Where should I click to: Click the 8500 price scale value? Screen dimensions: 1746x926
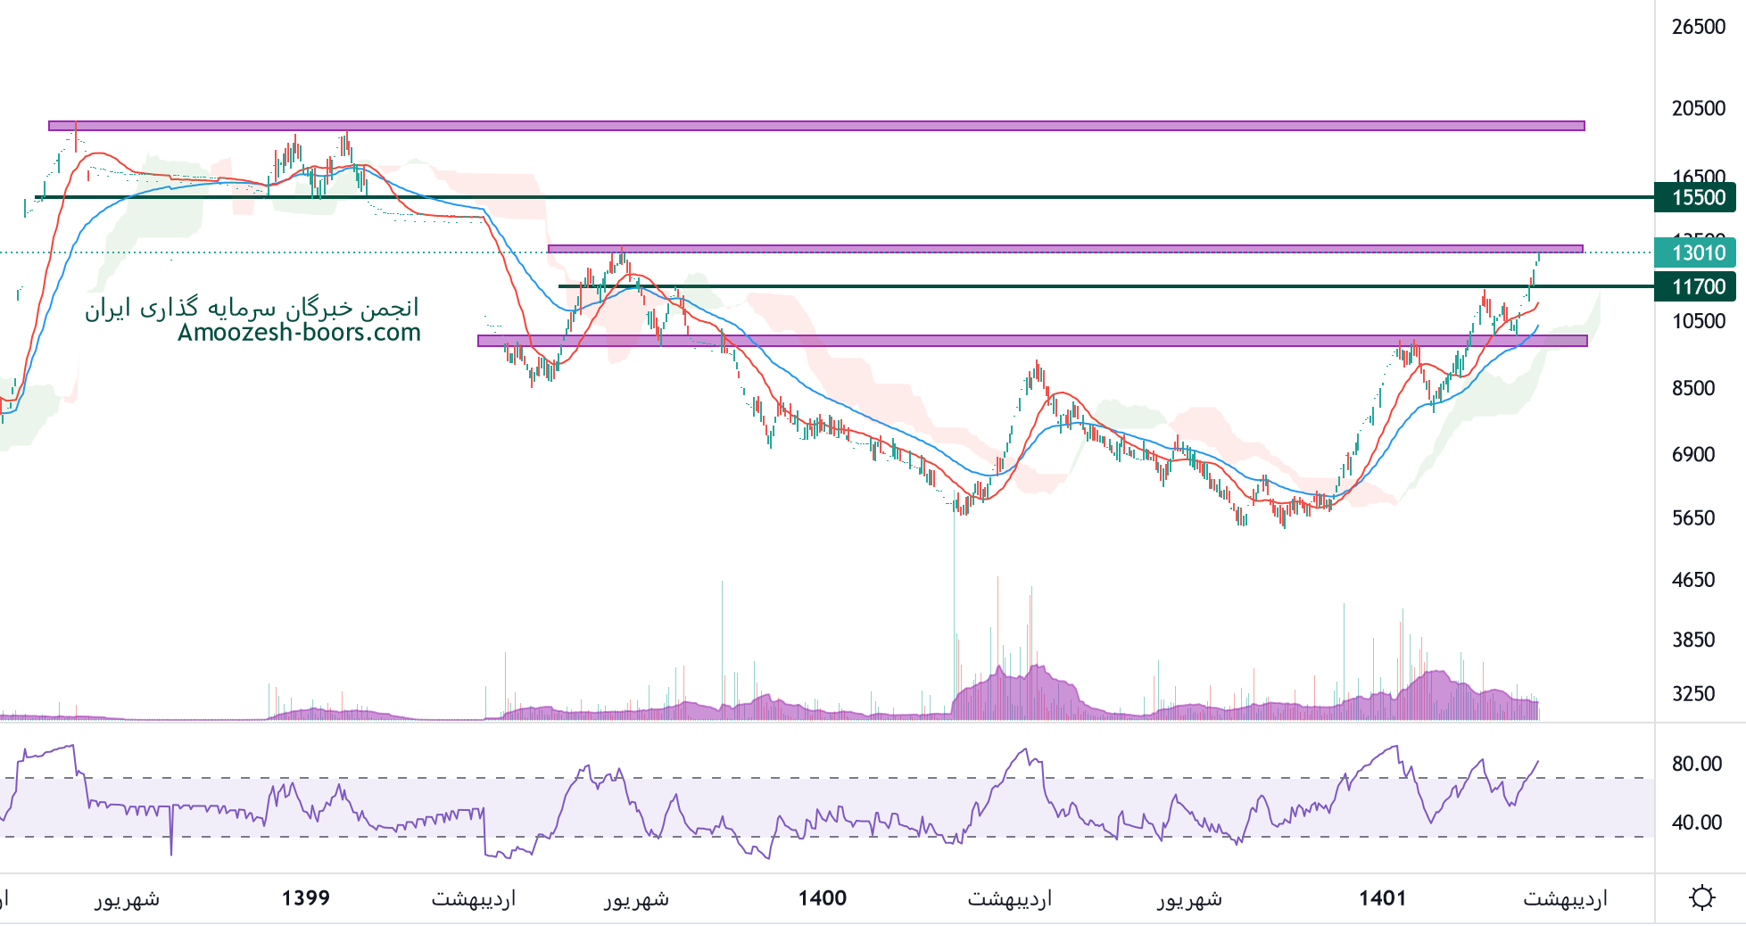click(x=1692, y=388)
